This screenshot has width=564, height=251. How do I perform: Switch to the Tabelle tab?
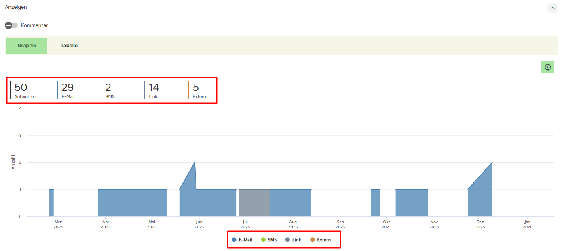(x=69, y=46)
